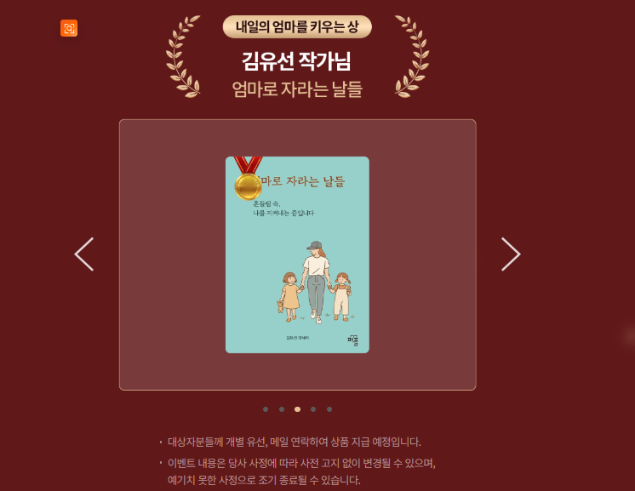Select the active third pagination dot

(x=297, y=409)
